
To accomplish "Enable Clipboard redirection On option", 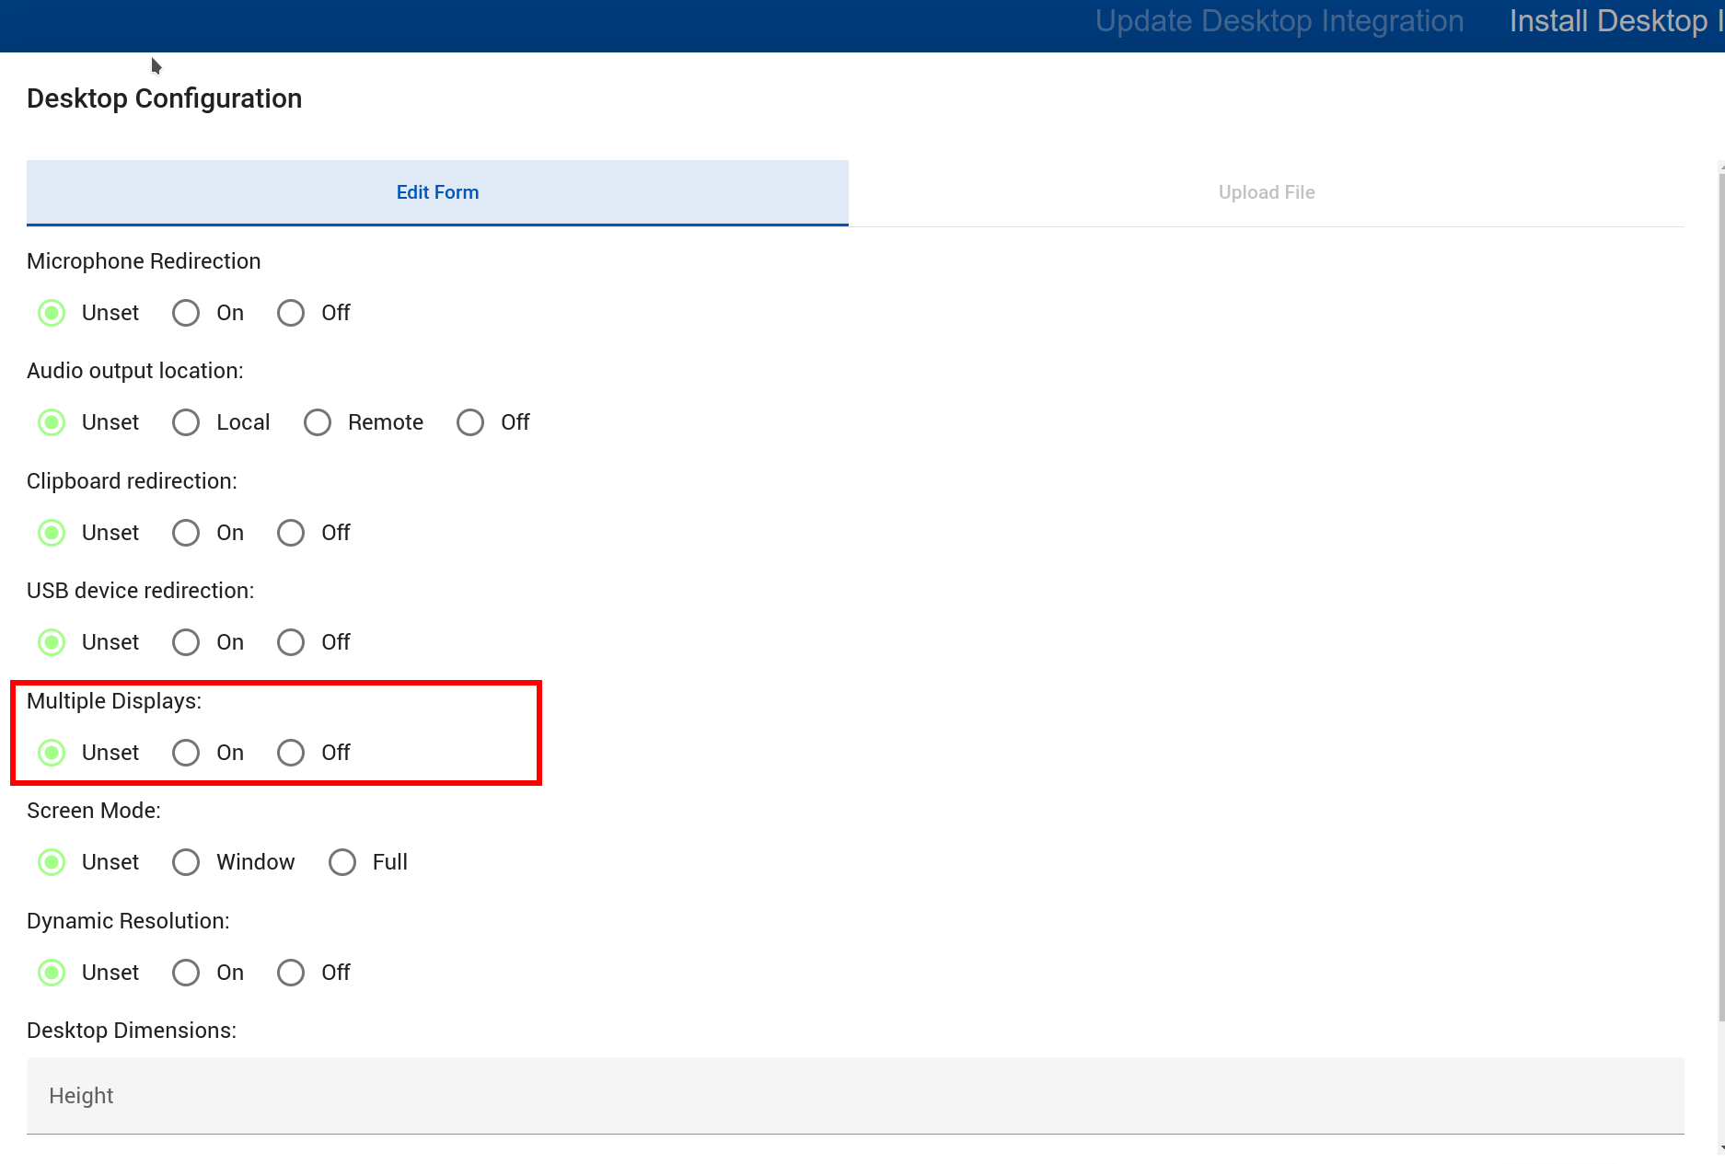I will [x=187, y=533].
